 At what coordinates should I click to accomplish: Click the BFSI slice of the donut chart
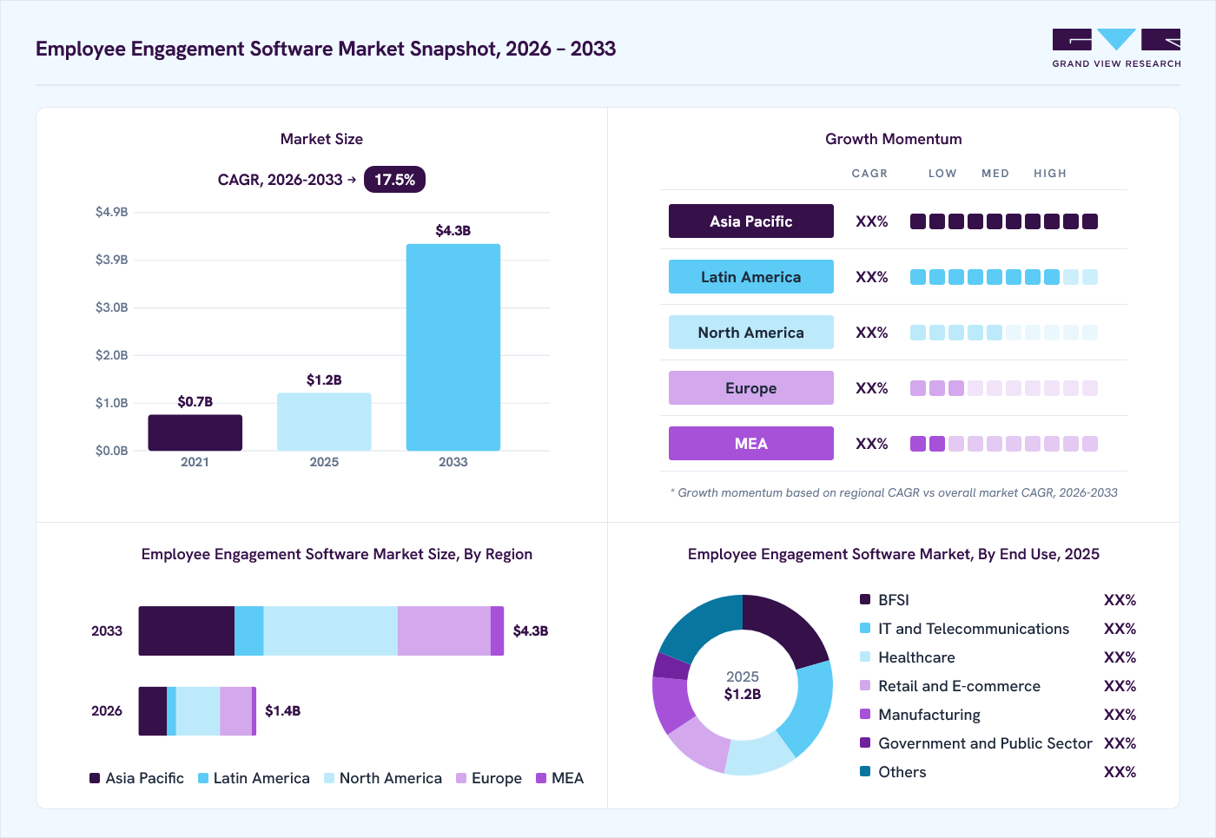[787, 627]
